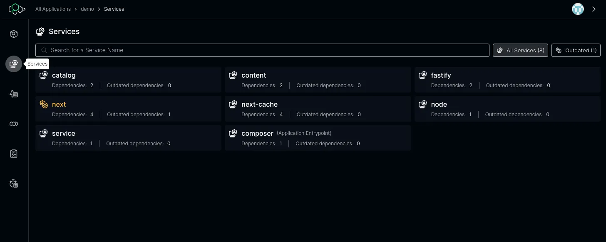This screenshot has width=606, height=242.
Task: Click the next-cache service icon
Action: [233, 104]
